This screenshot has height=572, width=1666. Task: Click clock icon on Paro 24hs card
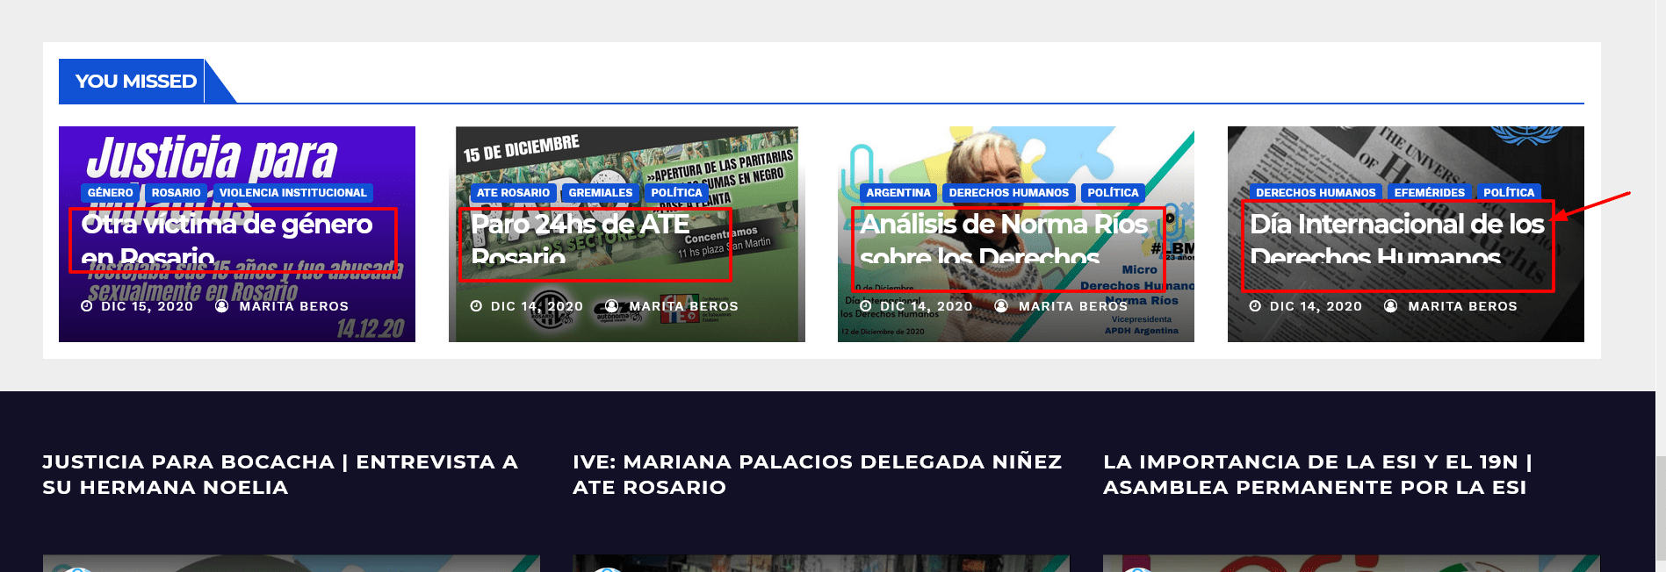click(x=476, y=306)
